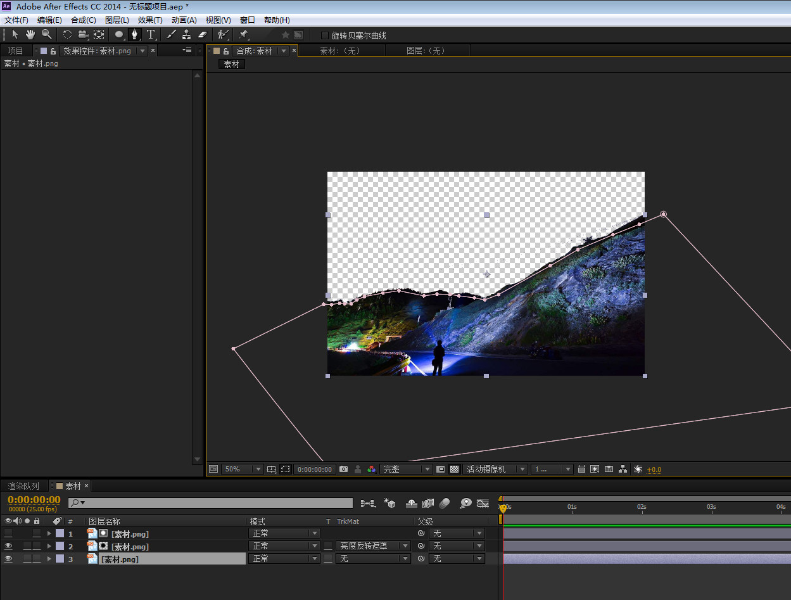Select the Puppet Pin tool

244,35
